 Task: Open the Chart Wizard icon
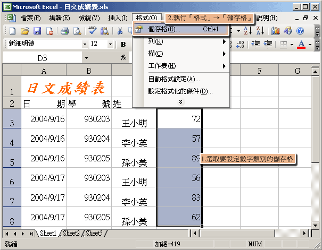275,31
